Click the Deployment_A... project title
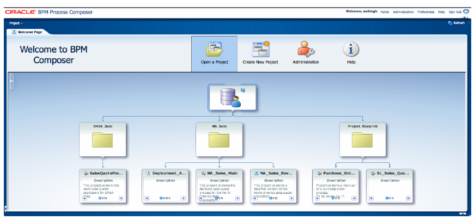Image resolution: width=475 pixels, height=220 pixels. tap(169, 173)
